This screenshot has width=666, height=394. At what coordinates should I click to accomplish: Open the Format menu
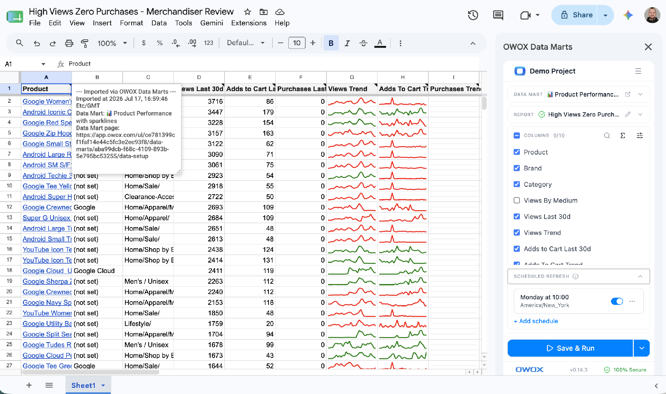point(132,23)
